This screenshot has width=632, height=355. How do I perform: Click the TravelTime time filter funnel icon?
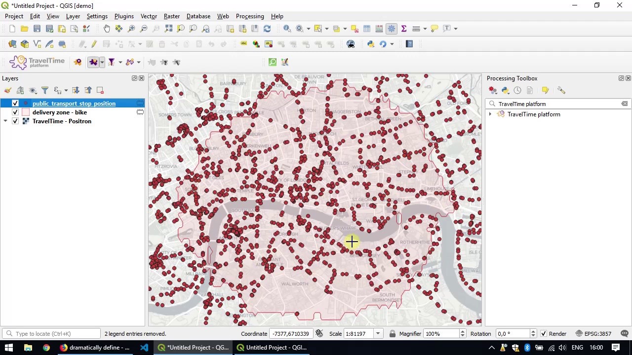112,62
